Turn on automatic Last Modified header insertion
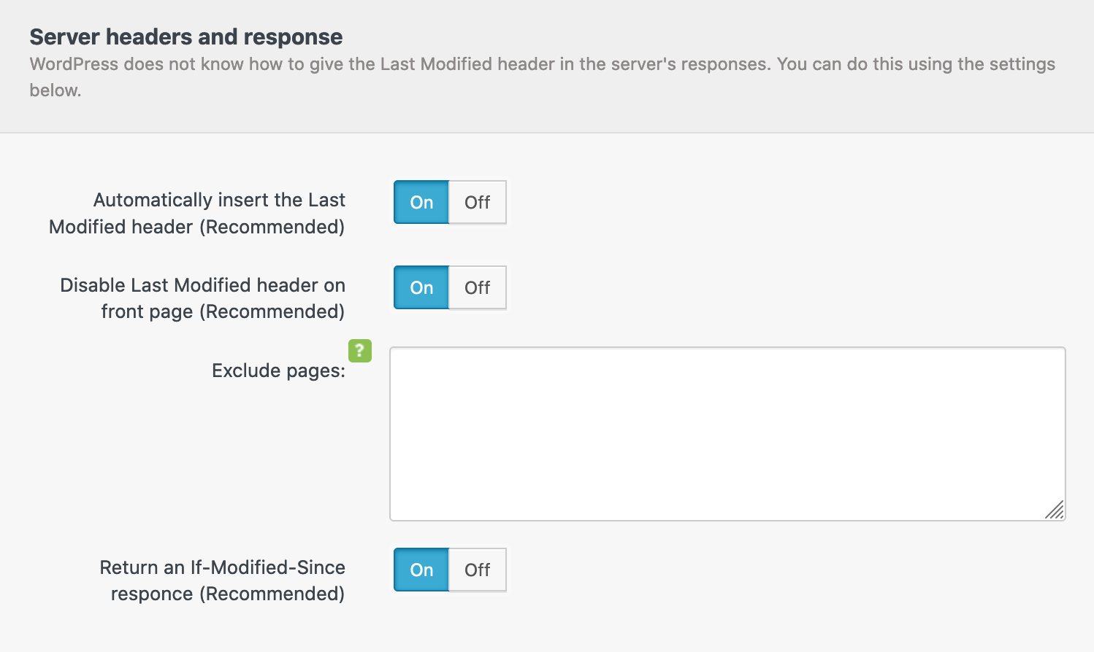The height and width of the screenshot is (652, 1094). (421, 202)
